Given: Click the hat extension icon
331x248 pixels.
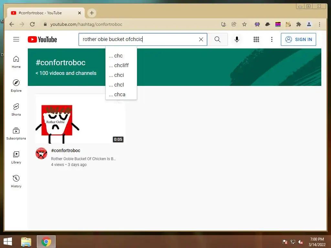Looking at the screenshot, I should click(267, 24).
